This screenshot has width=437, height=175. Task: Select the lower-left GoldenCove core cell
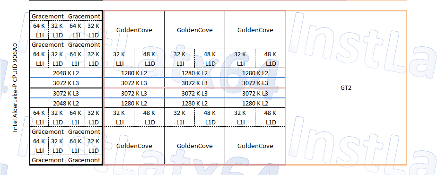click(134, 146)
